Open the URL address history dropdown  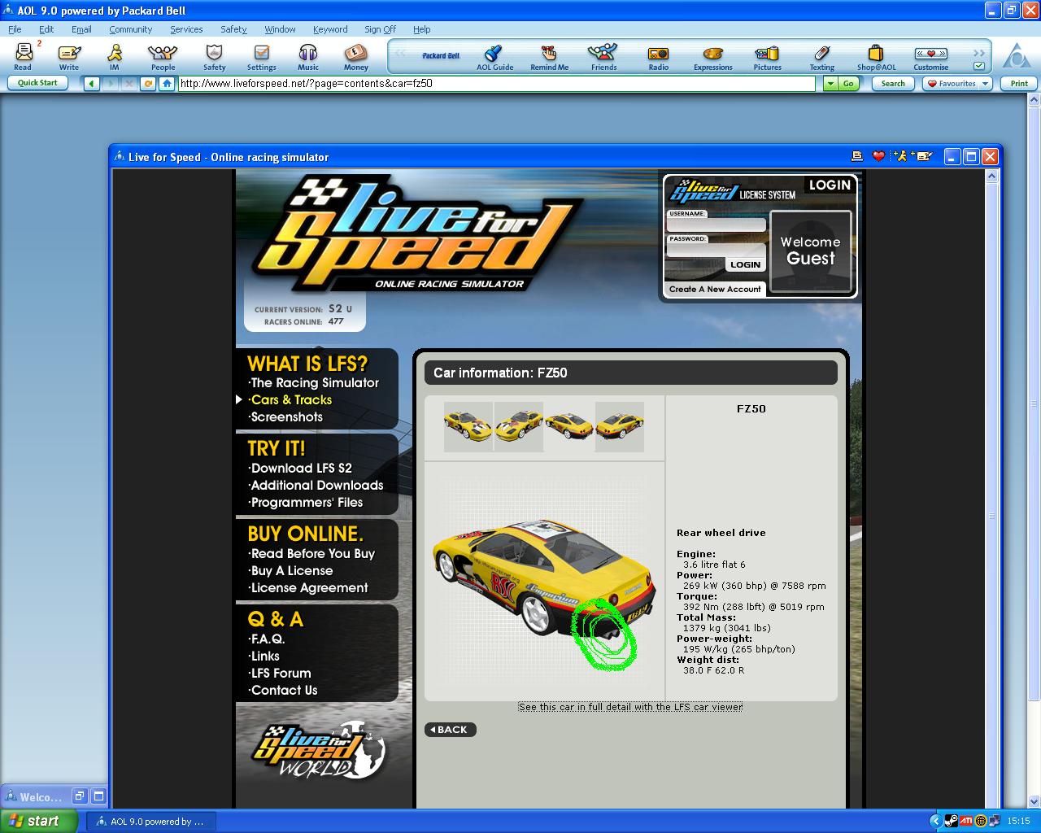coord(830,83)
